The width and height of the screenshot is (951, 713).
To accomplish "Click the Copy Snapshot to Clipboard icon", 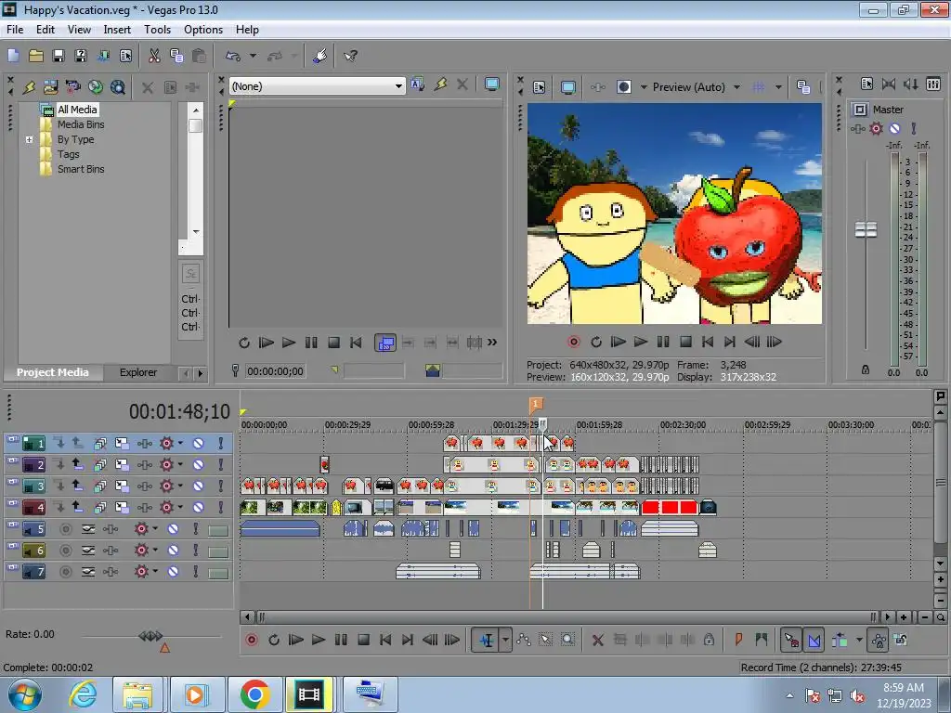I will coord(803,87).
